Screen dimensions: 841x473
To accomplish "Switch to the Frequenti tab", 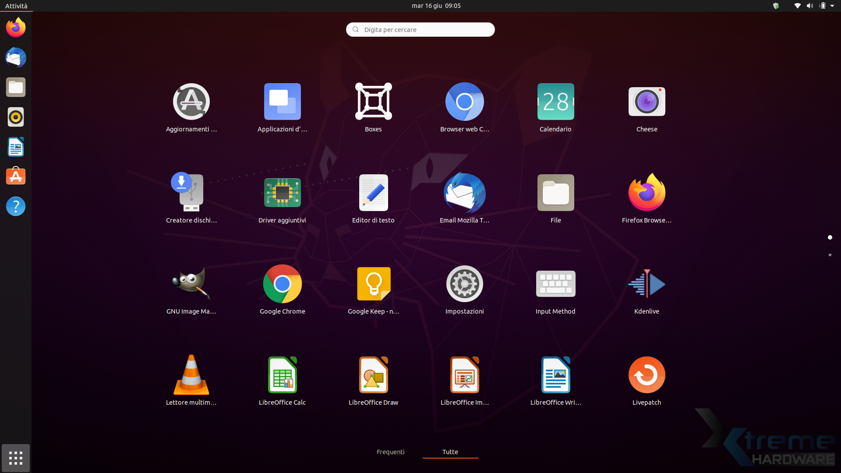I will pyautogui.click(x=390, y=452).
